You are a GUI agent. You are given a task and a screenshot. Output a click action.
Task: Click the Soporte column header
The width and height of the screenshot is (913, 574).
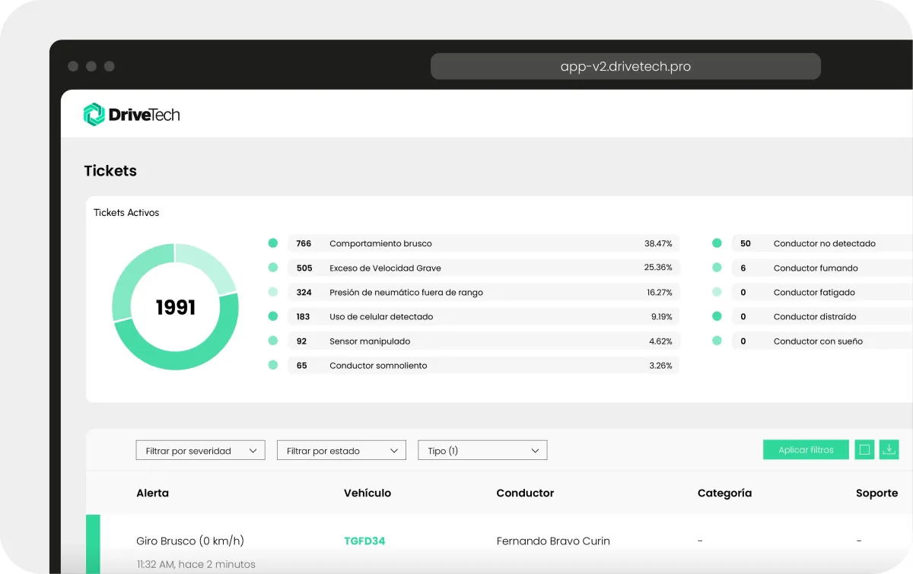[x=876, y=493]
